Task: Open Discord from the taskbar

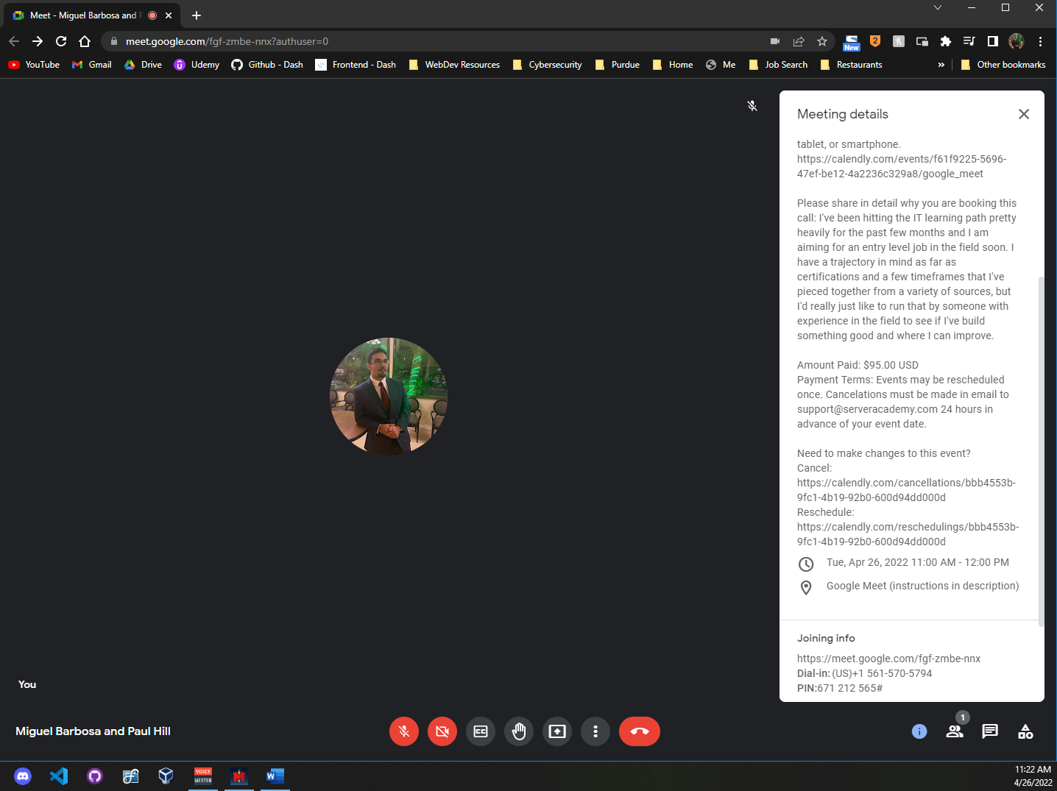Action: (x=23, y=776)
